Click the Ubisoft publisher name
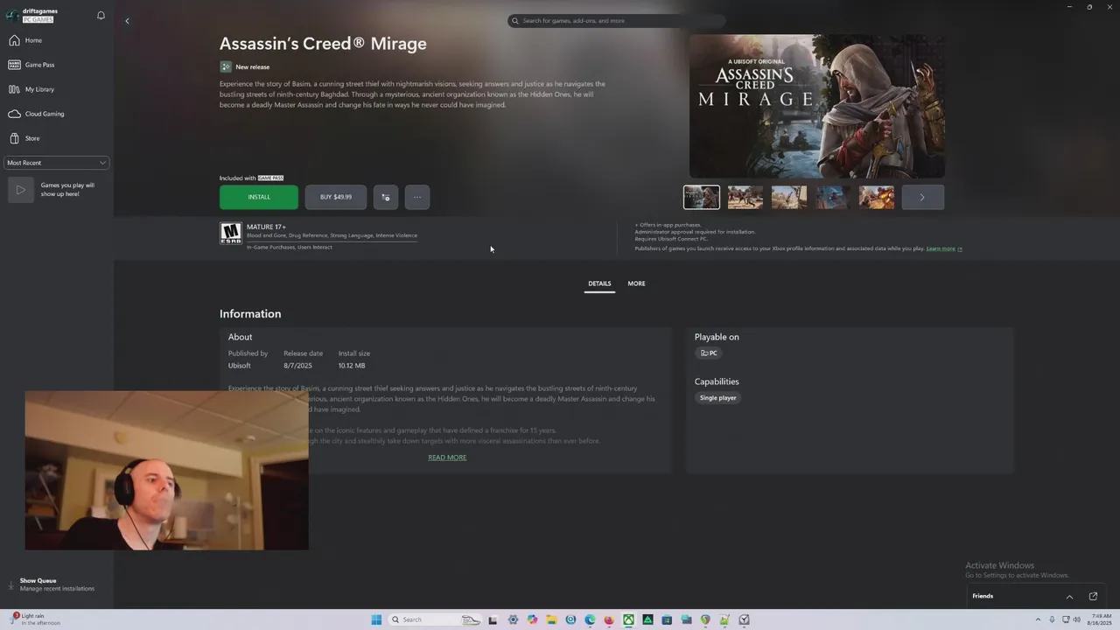 pos(240,366)
